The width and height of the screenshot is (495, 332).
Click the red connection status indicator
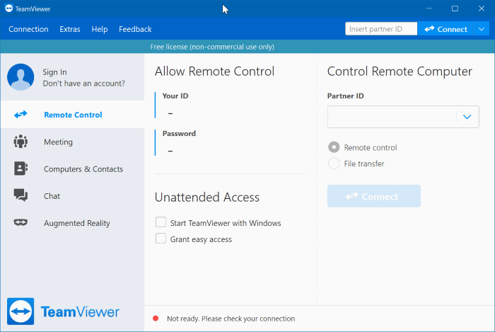click(x=156, y=319)
